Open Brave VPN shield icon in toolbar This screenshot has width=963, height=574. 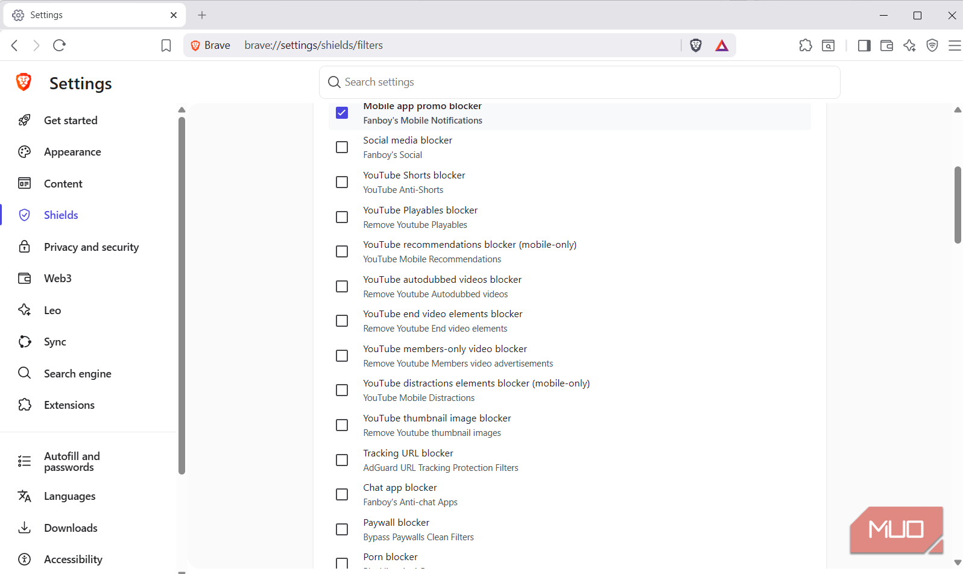[x=932, y=45]
